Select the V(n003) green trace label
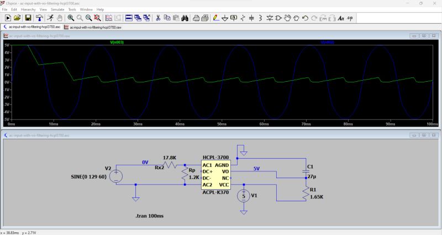Viewport: 442px width, 235px height. coord(117,43)
